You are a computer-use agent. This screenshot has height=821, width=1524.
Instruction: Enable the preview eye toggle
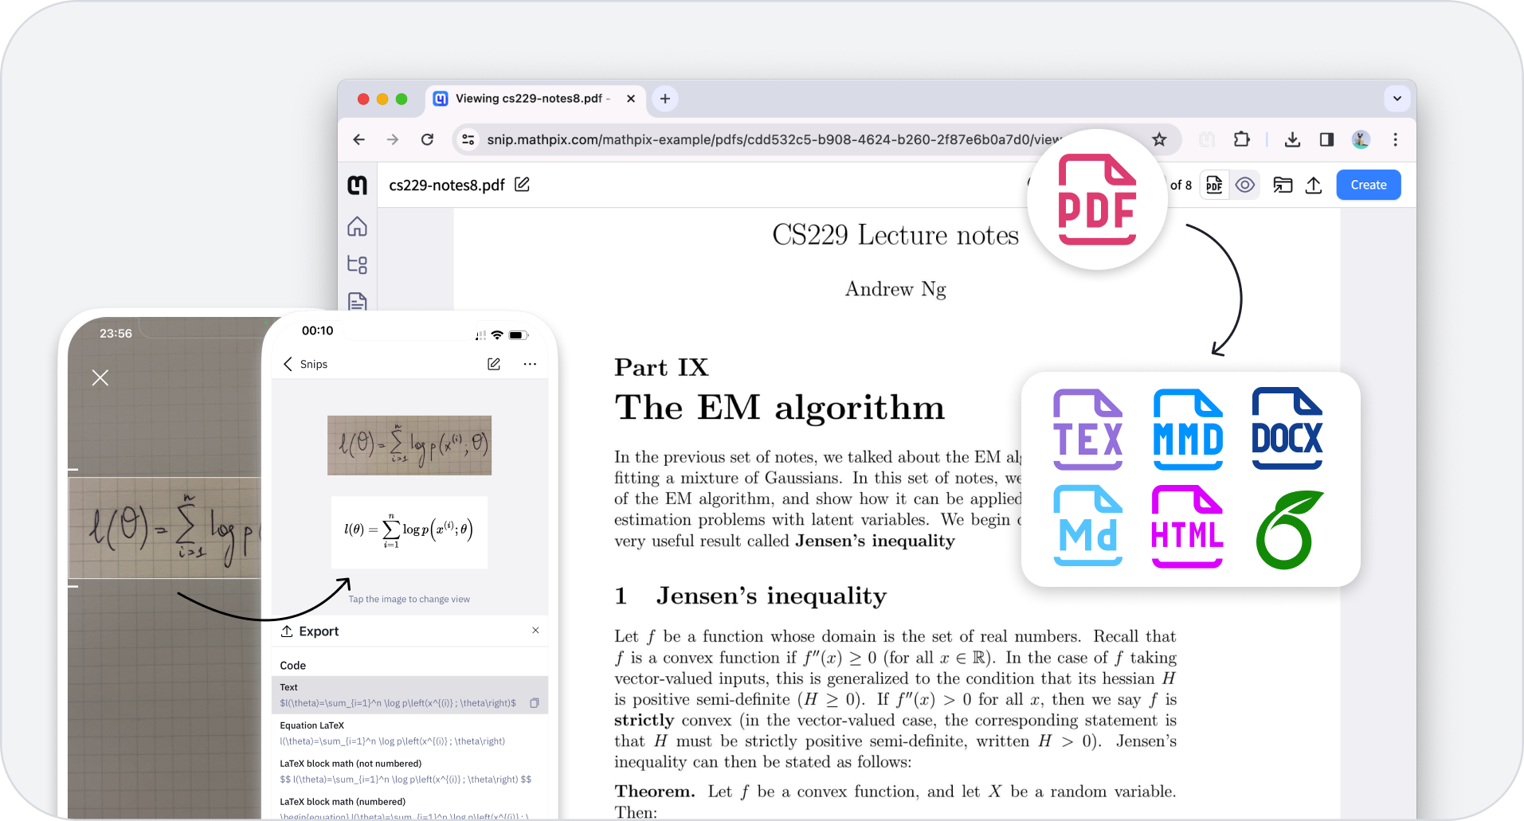(x=1244, y=185)
